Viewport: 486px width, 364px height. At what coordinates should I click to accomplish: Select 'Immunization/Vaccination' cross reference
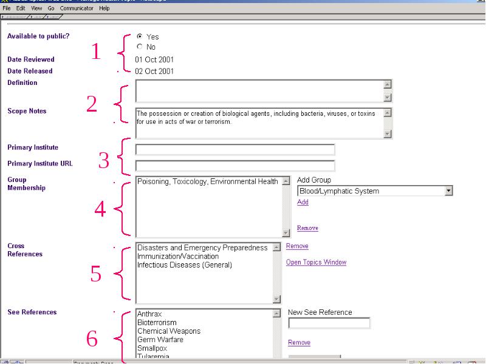click(x=178, y=256)
